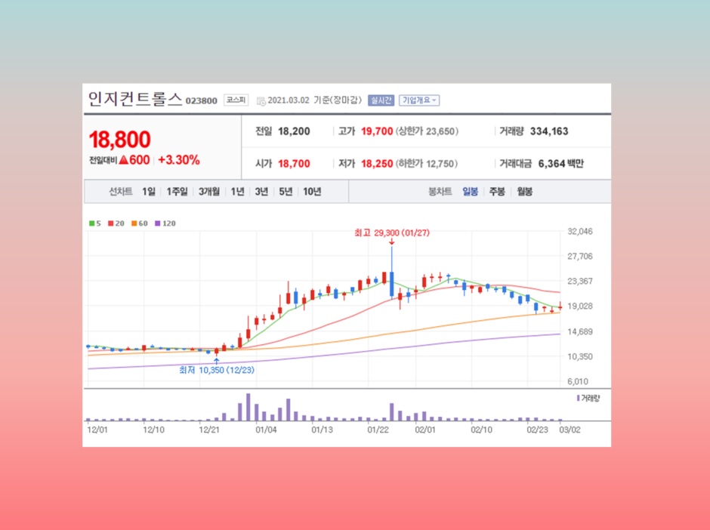Click the 최고 29,300 (01/27) label
This screenshot has height=530, width=710.
pyautogui.click(x=392, y=233)
